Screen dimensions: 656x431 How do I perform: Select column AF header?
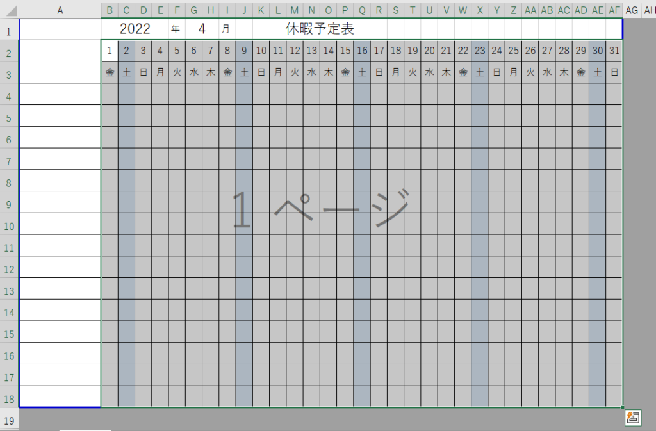(x=614, y=10)
